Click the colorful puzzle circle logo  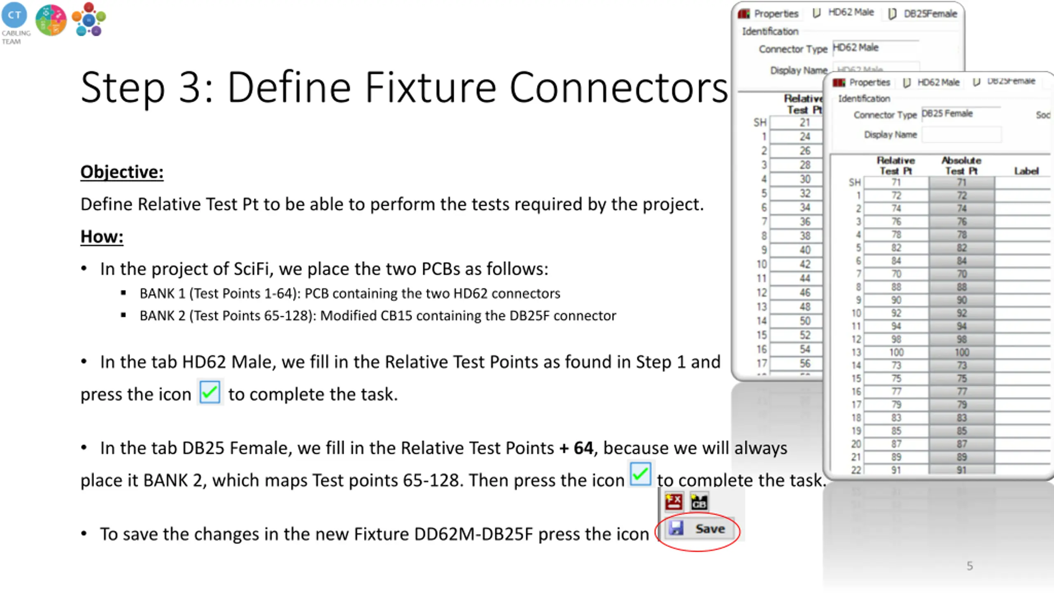pos(51,20)
